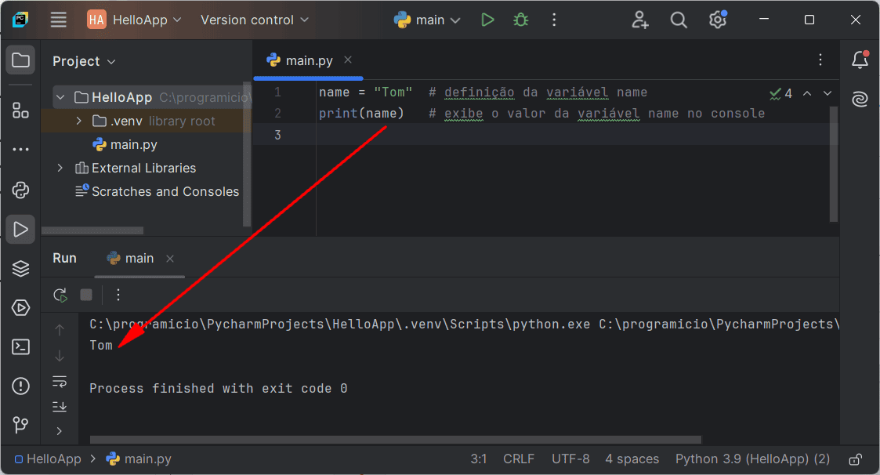Click python.exe path link in console
Image resolution: width=880 pixels, height=475 pixels.
click(x=340, y=325)
